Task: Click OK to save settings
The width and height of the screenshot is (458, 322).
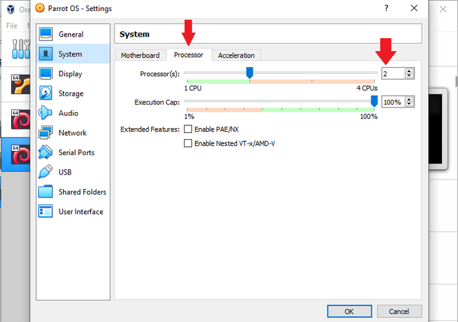Action: pos(349,312)
